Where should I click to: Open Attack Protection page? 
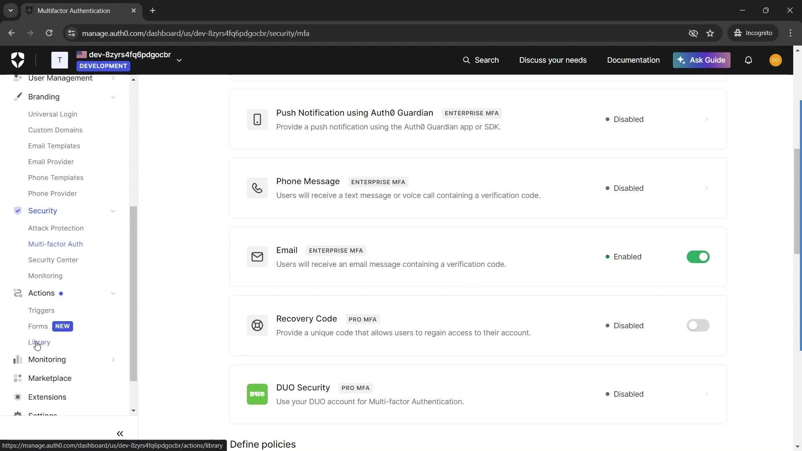(x=56, y=228)
